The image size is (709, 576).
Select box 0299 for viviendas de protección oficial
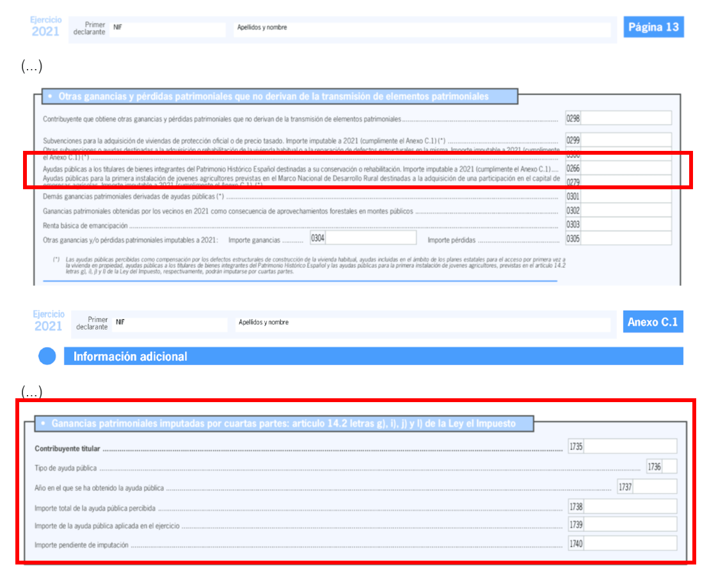tap(625, 140)
